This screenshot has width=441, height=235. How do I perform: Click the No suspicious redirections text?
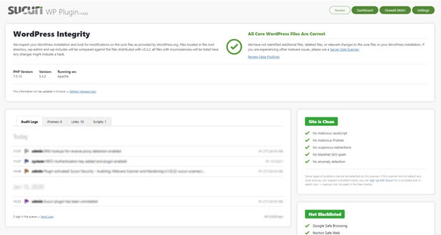point(331,148)
